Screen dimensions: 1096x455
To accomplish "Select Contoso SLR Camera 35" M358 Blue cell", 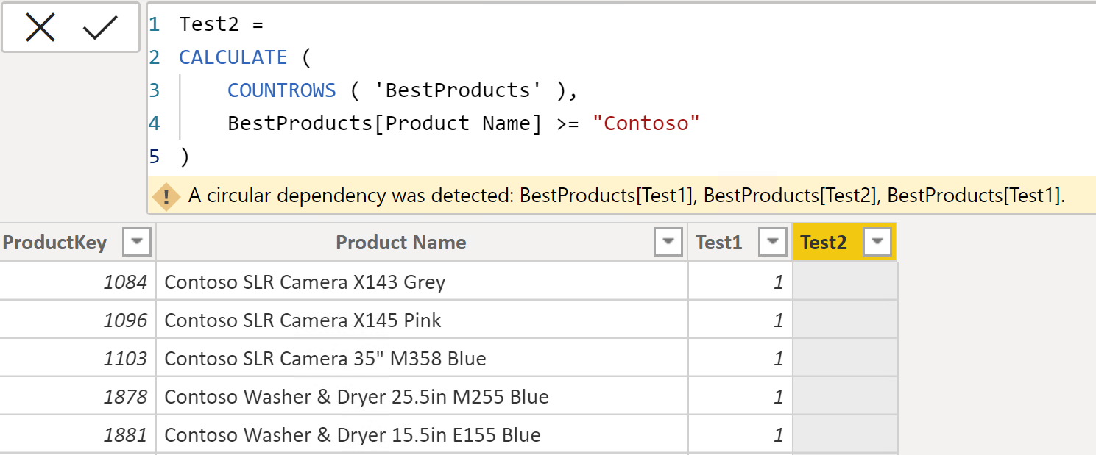I will [423, 358].
